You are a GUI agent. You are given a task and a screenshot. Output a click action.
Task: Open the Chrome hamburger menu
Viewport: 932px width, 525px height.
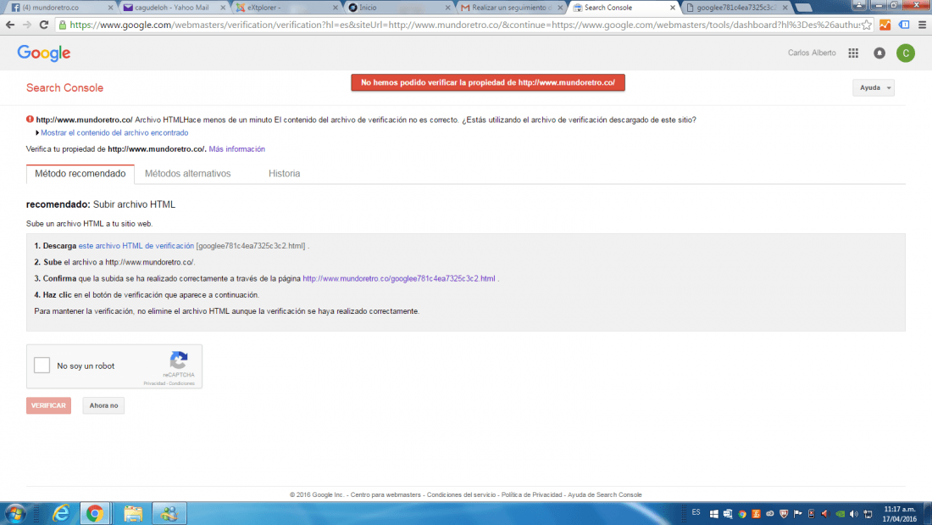point(922,25)
